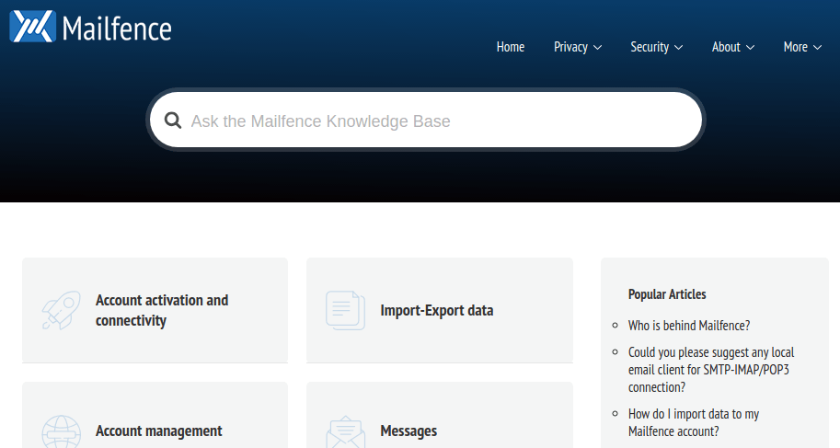Open Account management category

(155, 415)
